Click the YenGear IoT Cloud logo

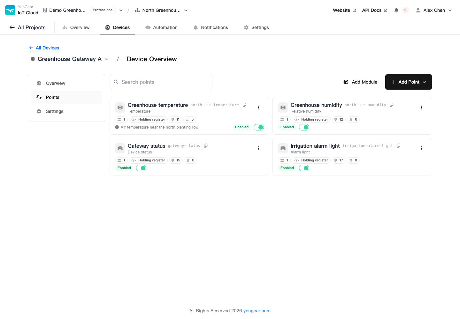pyautogui.click(x=10, y=10)
